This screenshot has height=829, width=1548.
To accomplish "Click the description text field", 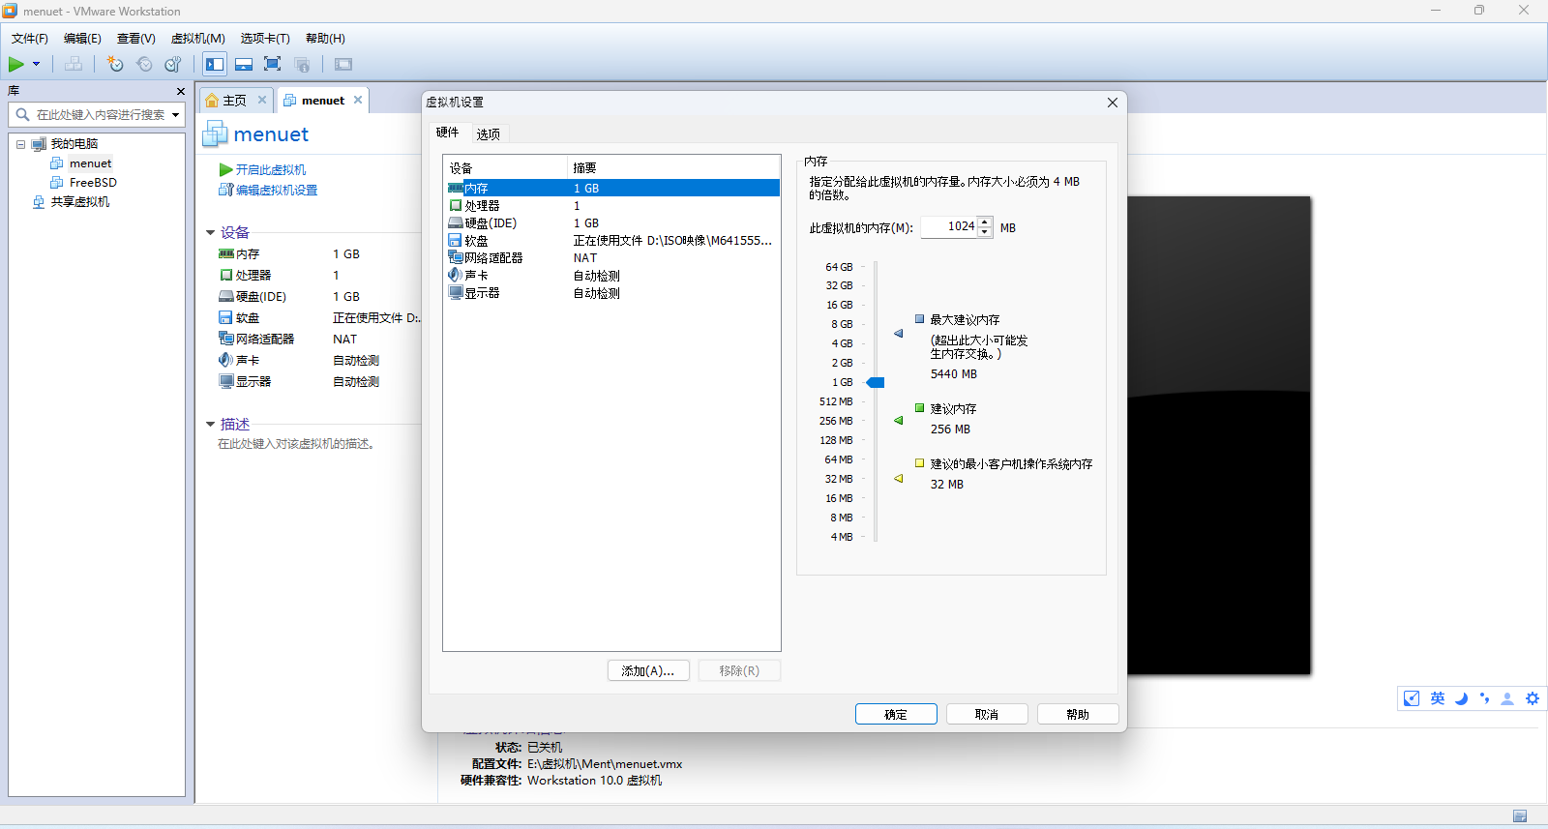I will coord(296,444).
